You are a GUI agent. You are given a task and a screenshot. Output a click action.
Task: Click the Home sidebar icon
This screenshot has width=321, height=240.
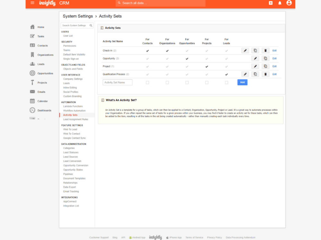tap(32, 27)
